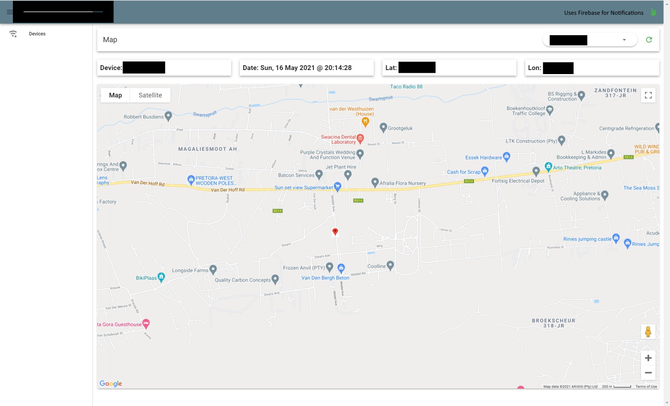This screenshot has height=406, width=670.
Task: Toggle fullscreen map view
Action: click(x=648, y=95)
